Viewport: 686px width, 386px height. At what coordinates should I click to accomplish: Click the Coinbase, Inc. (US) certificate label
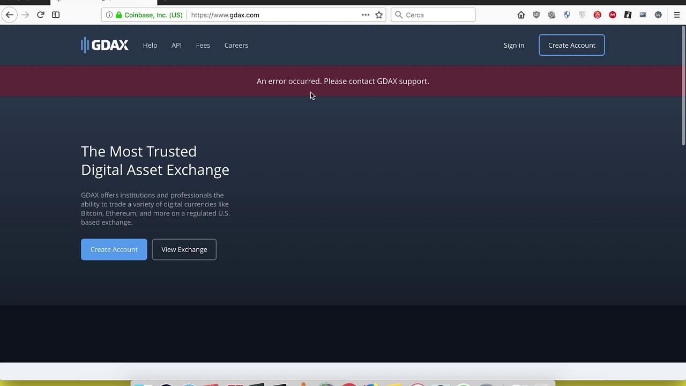tap(153, 15)
